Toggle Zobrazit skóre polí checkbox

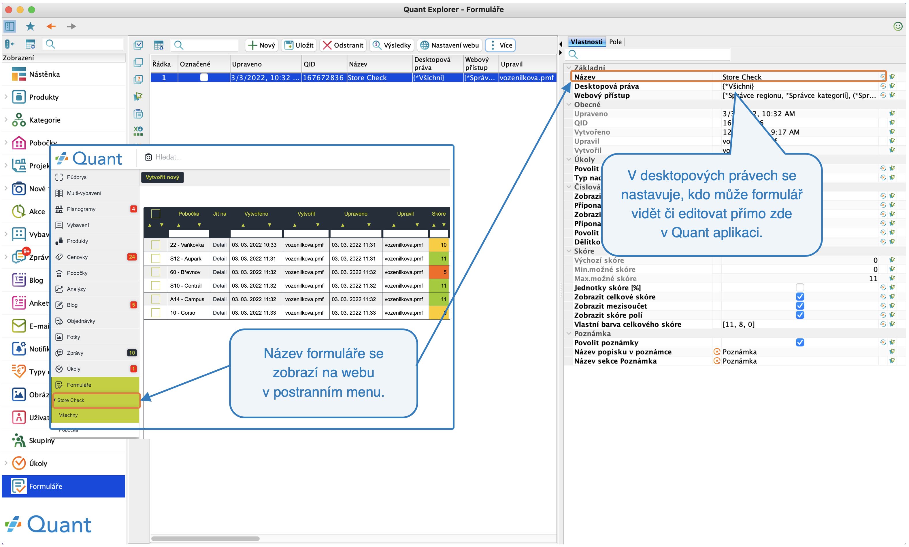pyautogui.click(x=800, y=315)
